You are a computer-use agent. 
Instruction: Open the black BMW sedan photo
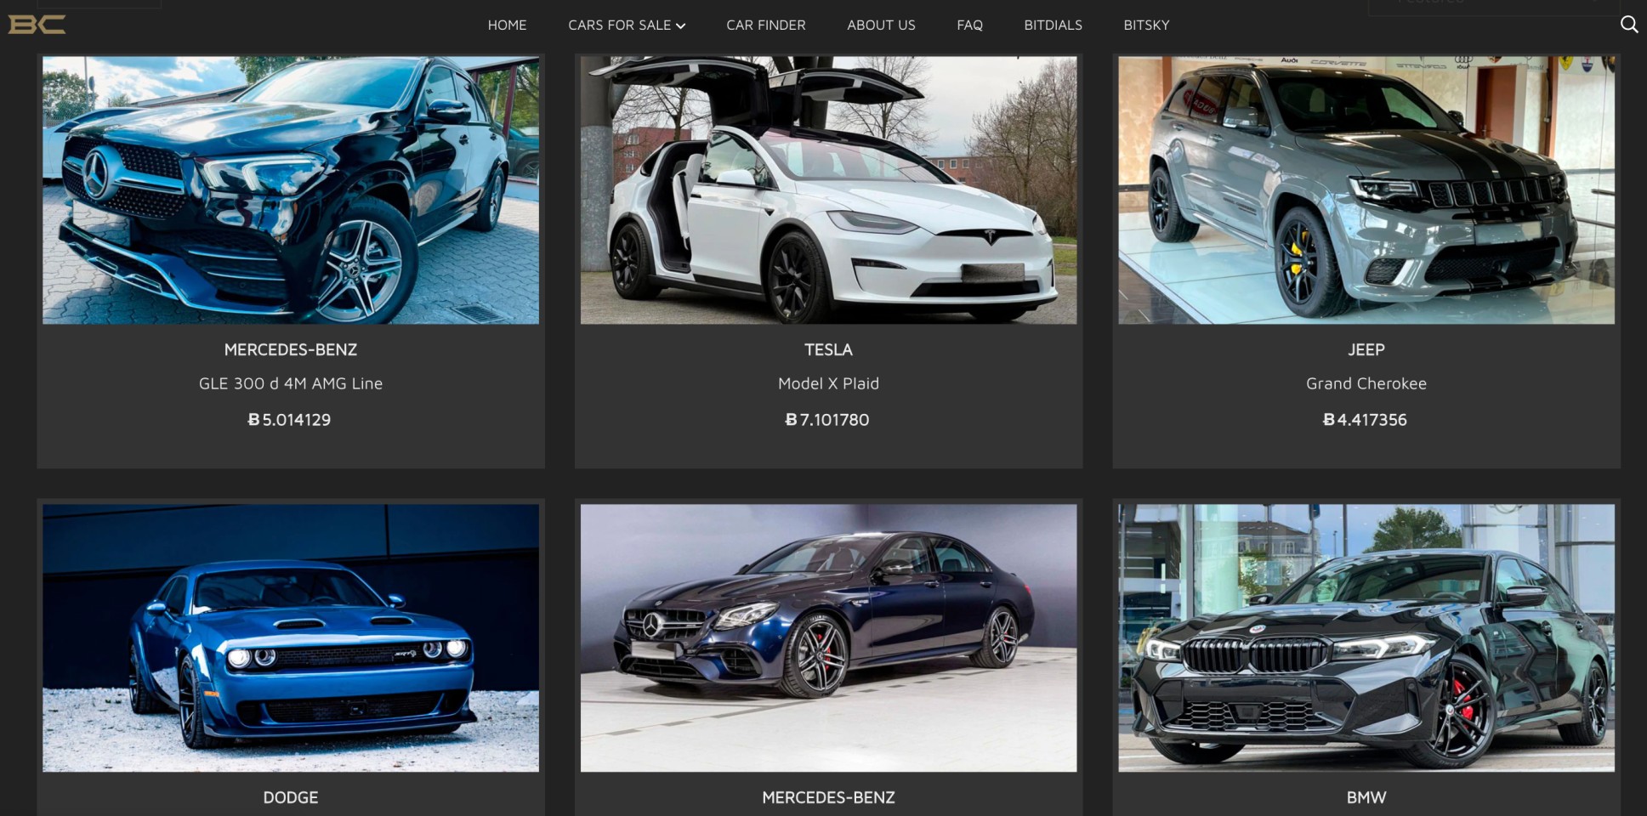point(1366,637)
